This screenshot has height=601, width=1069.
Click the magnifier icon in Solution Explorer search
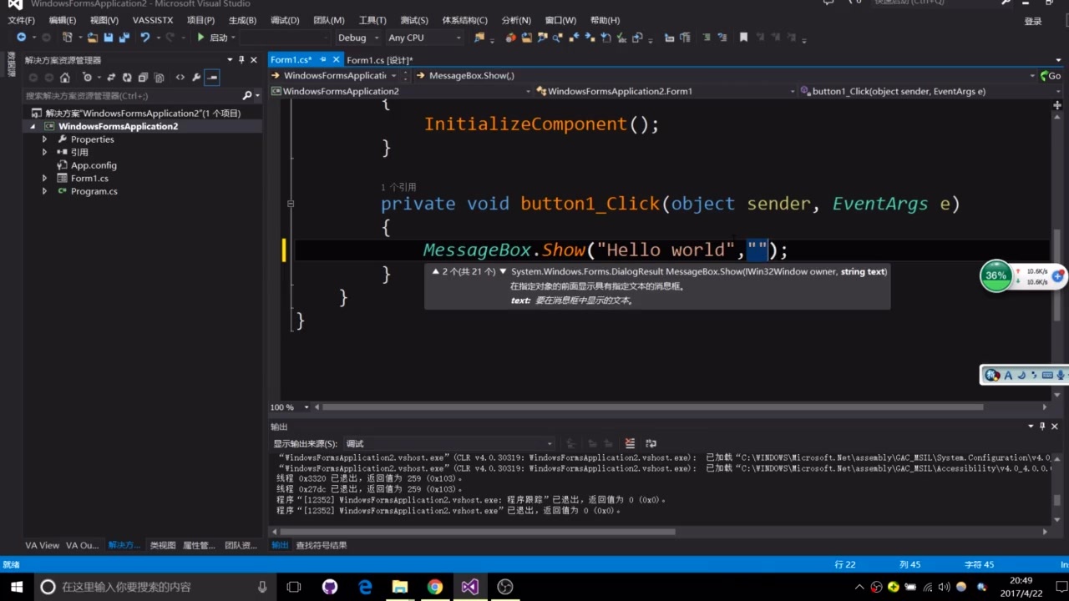246,96
